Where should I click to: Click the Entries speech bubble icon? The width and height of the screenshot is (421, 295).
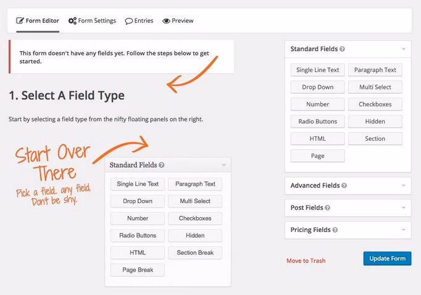click(x=129, y=21)
